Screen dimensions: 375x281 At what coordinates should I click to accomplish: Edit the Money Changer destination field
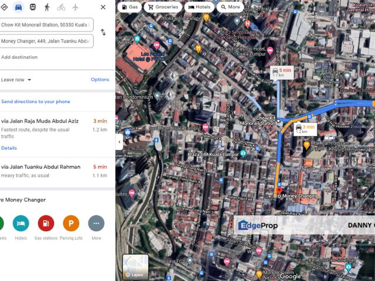pyautogui.click(x=46, y=41)
